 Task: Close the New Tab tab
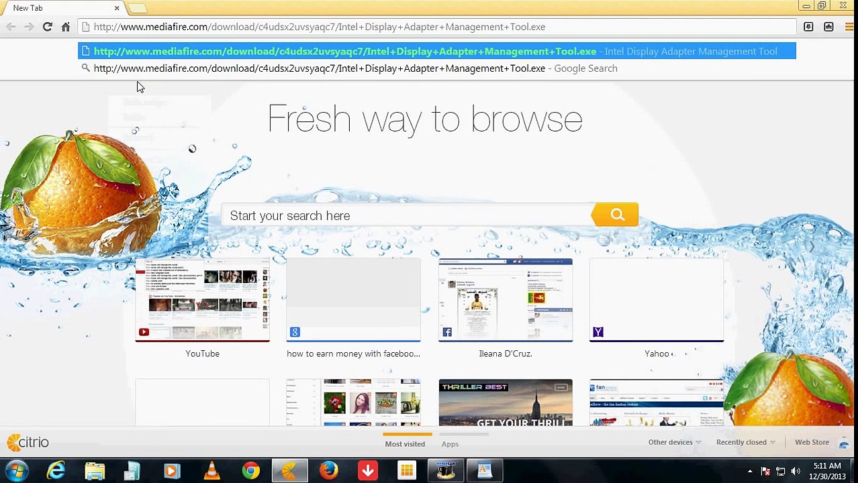[x=117, y=8]
